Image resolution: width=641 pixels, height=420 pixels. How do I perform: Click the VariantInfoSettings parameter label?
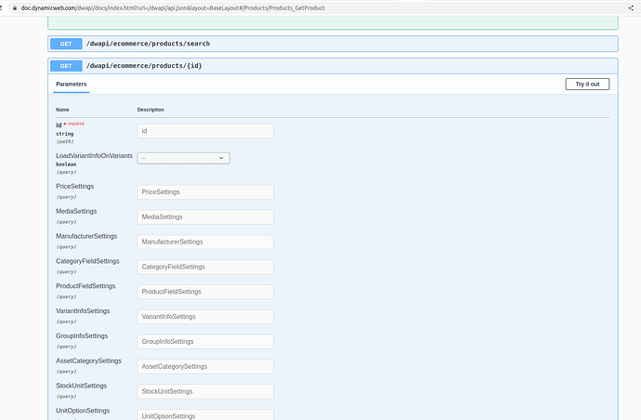click(83, 311)
